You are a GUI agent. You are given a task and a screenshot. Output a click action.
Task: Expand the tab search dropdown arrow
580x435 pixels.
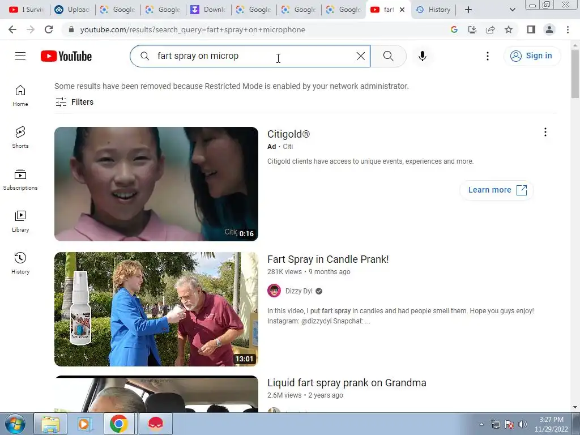(512, 10)
